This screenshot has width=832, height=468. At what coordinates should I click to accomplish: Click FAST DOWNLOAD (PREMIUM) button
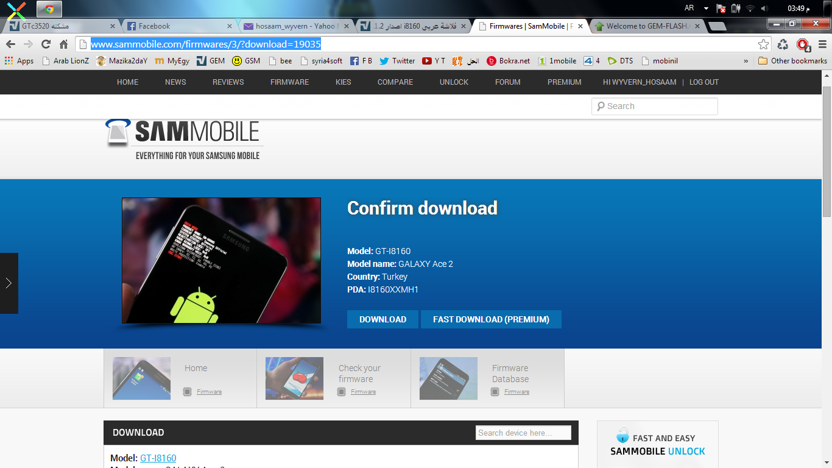(491, 319)
